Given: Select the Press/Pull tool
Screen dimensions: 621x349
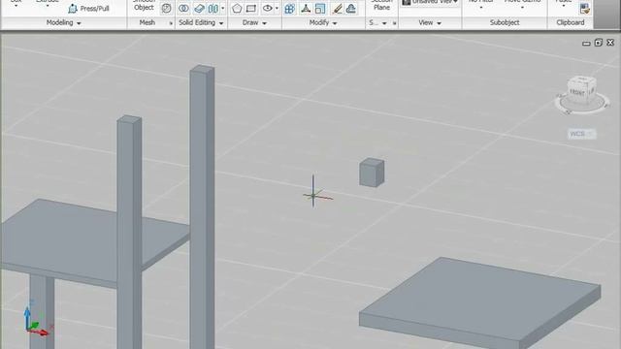Looking at the screenshot, I should tap(88, 9).
